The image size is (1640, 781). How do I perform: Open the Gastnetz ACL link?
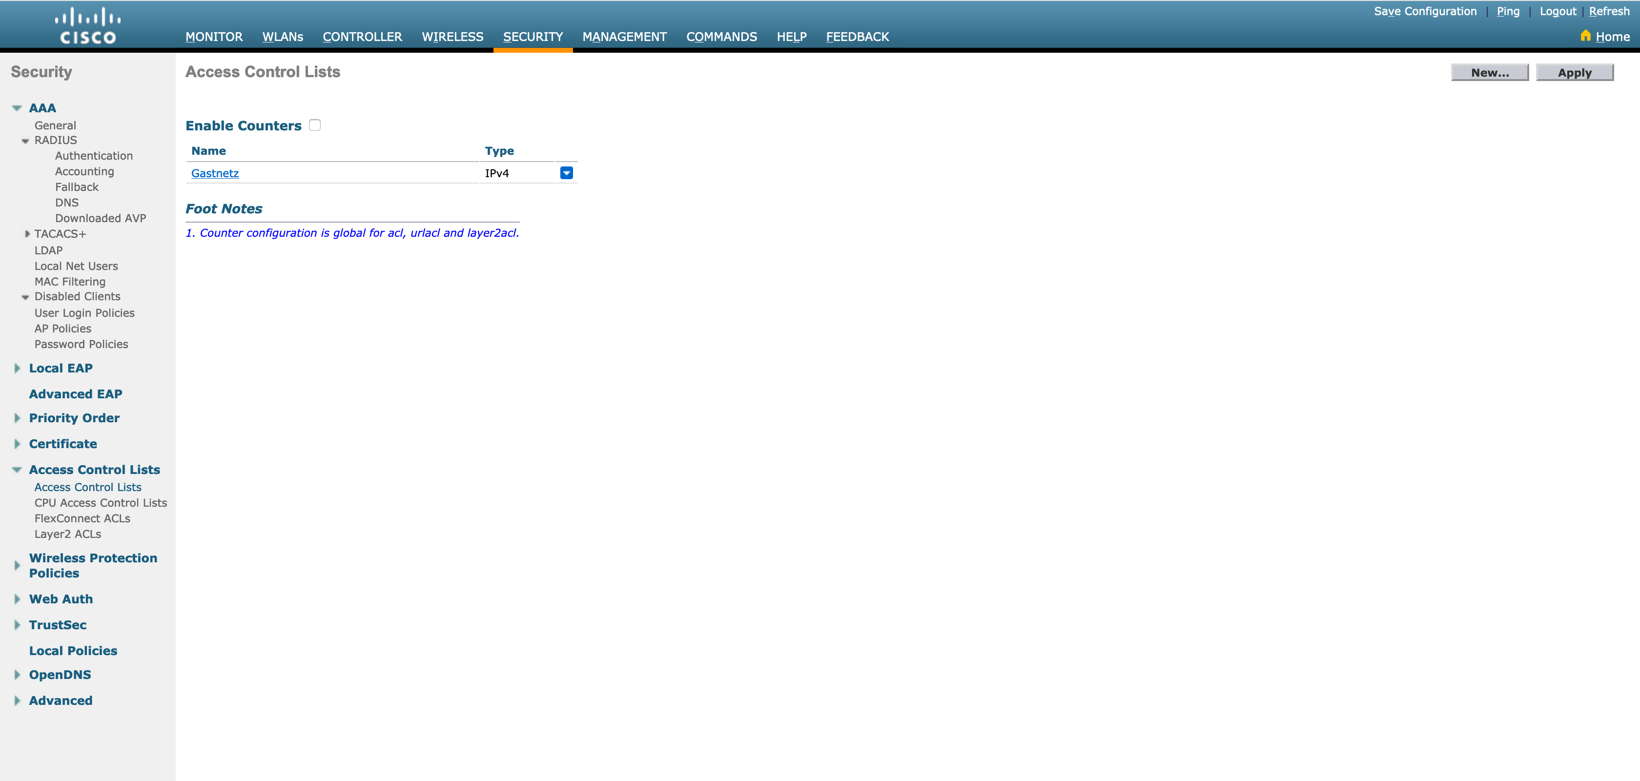215,173
